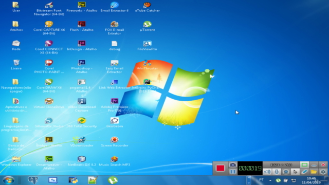
Task: Select the green capture region button
Action: (x=304, y=165)
